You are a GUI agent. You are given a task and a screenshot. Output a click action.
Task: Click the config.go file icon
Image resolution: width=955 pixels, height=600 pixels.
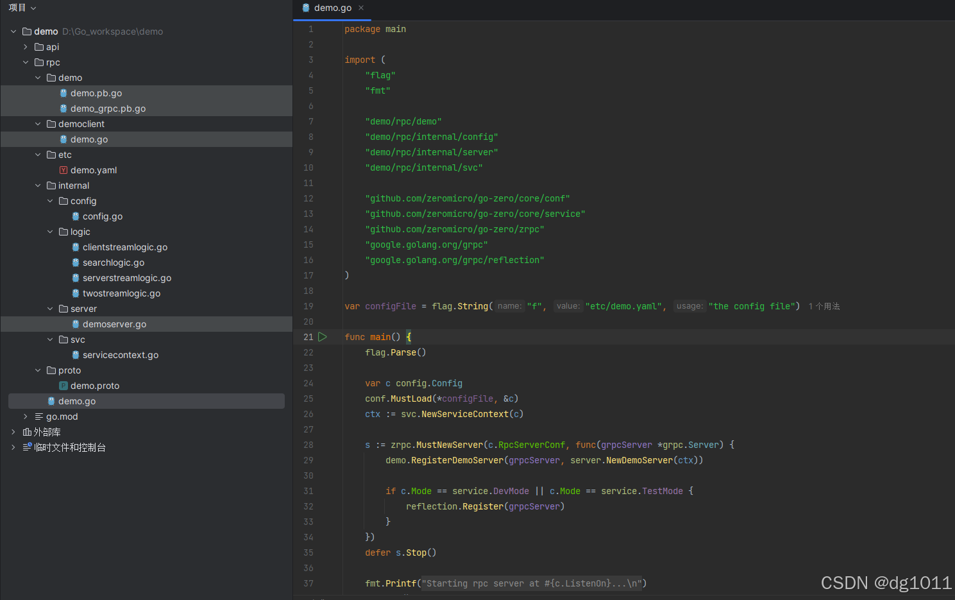tap(76, 216)
